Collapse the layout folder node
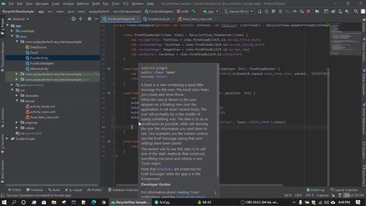366x206 pixels. point(17,101)
